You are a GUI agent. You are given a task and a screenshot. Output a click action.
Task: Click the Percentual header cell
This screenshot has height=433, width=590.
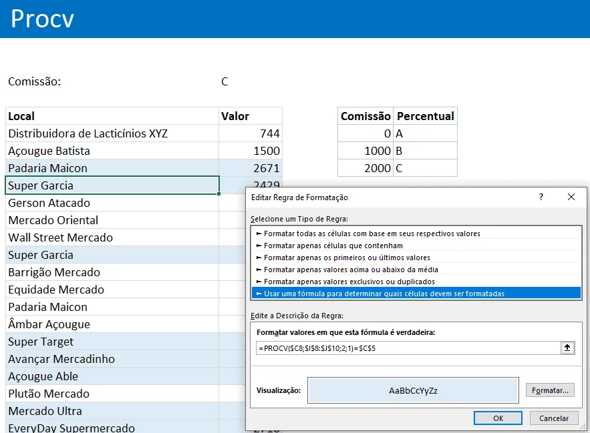pos(425,116)
